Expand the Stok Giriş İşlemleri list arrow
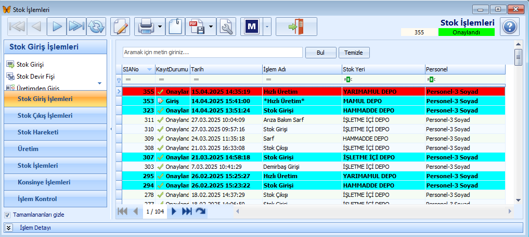Screen dimensions: 529x237 (99, 83)
